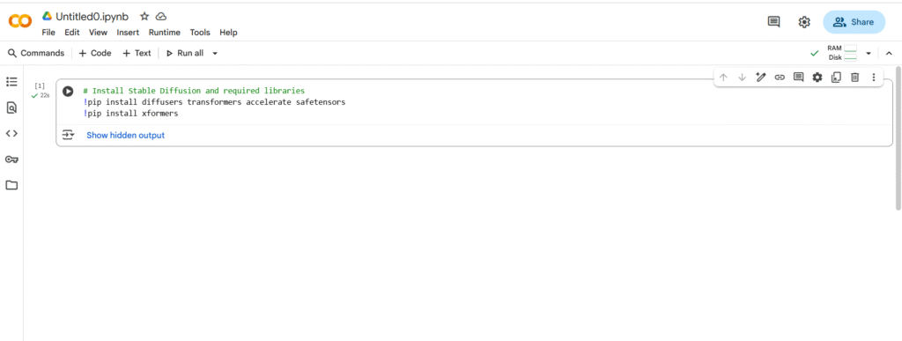Add a new Code cell
This screenshot has width=902, height=341.
pos(95,53)
